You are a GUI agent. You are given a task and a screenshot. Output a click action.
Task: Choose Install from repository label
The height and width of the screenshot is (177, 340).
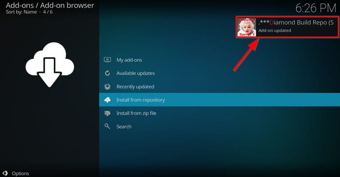coord(141,100)
